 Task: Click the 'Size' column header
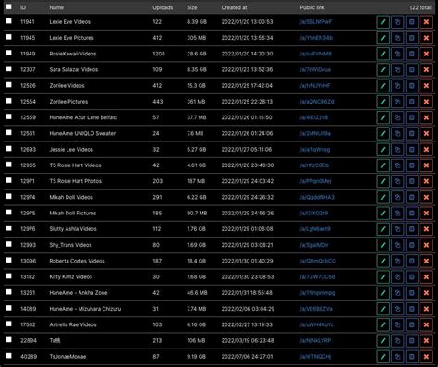192,7
